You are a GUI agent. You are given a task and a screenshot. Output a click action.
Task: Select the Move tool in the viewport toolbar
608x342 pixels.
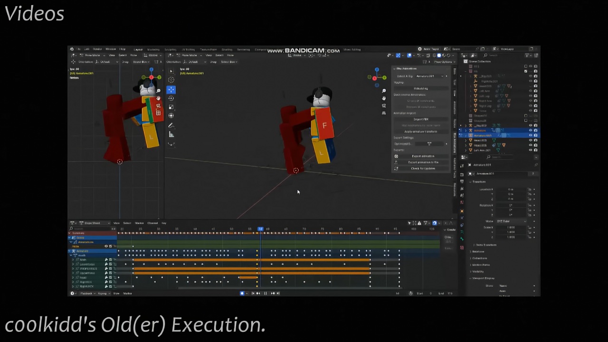[x=171, y=90]
